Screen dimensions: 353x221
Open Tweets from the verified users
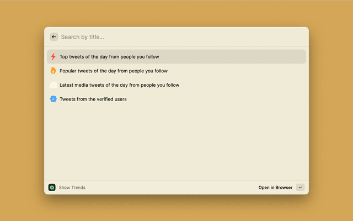(x=93, y=99)
